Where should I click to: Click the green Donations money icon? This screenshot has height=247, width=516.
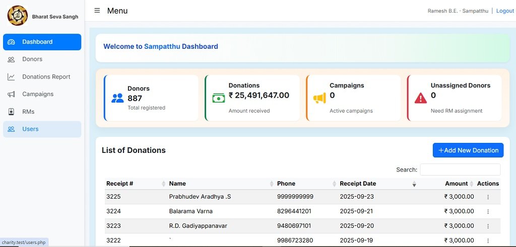tap(219, 98)
